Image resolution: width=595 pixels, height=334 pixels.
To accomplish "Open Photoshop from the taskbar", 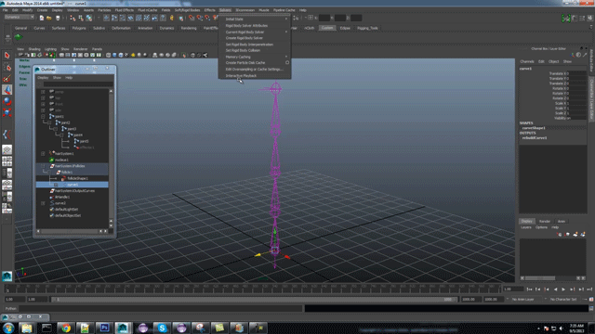I will pos(104,328).
